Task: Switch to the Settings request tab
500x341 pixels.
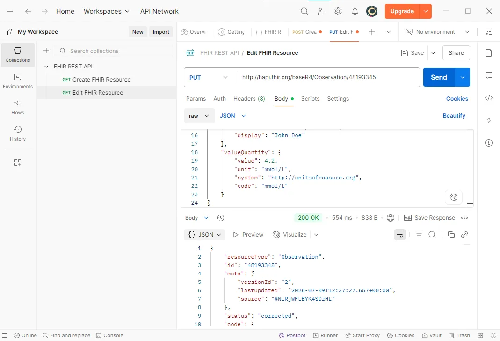Action: tap(338, 99)
